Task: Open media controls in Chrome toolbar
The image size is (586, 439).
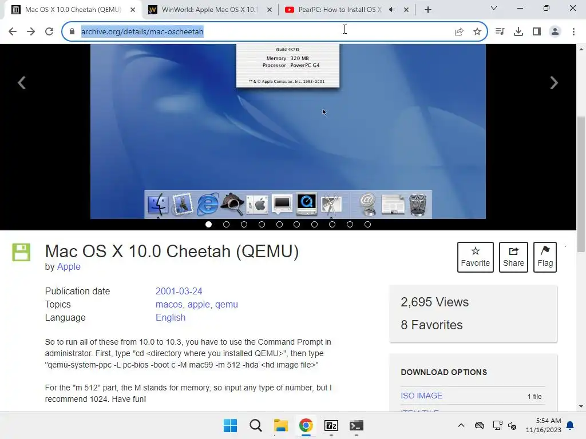Action: 500,31
